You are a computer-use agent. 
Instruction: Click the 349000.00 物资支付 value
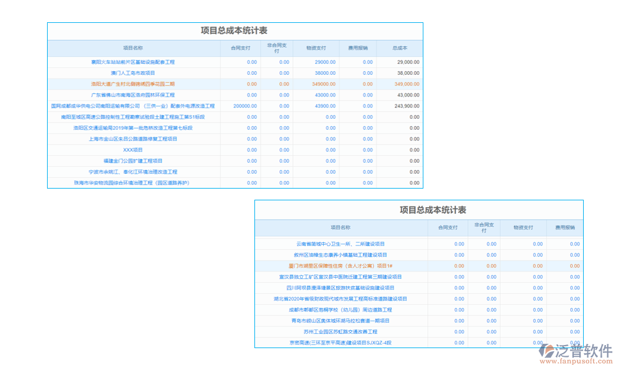[324, 84]
